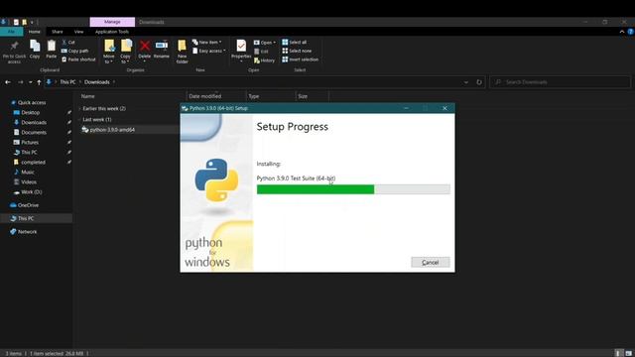Click Copy path in ribbon
This screenshot has height=357, width=635.
(75, 51)
